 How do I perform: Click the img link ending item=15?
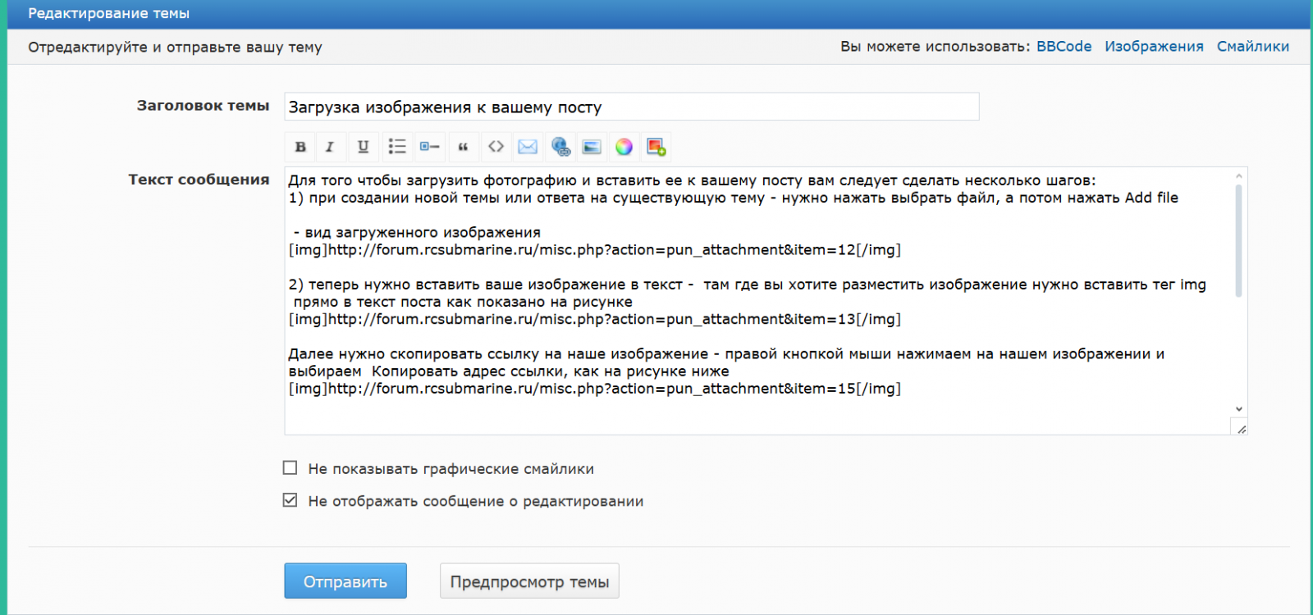594,389
